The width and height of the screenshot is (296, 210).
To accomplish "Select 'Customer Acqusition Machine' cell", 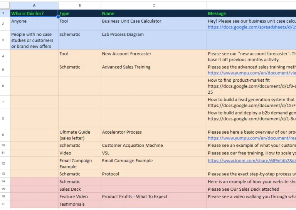I will 154,145.
